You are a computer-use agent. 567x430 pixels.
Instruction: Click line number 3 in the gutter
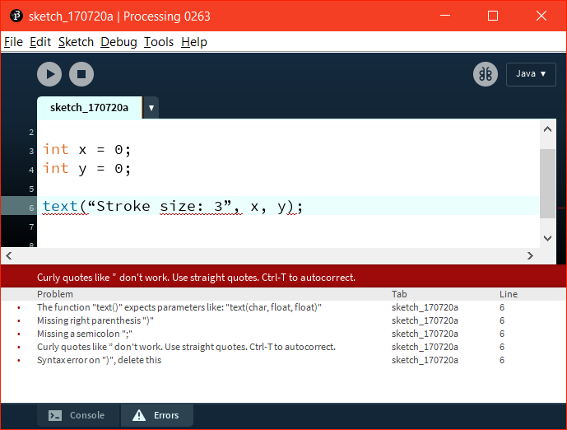[31, 151]
